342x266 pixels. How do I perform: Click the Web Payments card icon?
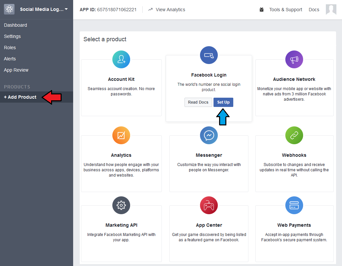click(294, 205)
